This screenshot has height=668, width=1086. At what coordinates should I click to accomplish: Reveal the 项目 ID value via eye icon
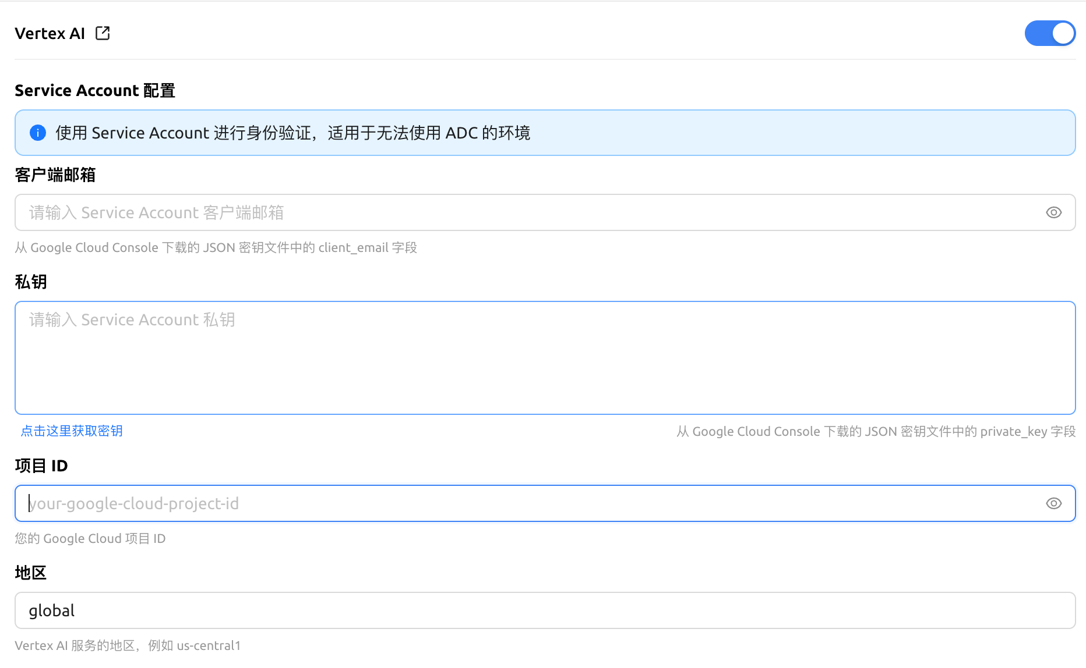(x=1053, y=503)
